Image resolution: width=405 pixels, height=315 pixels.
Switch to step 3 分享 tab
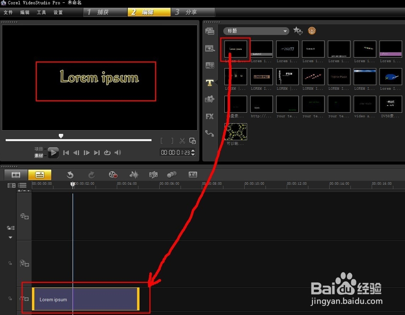pos(193,12)
